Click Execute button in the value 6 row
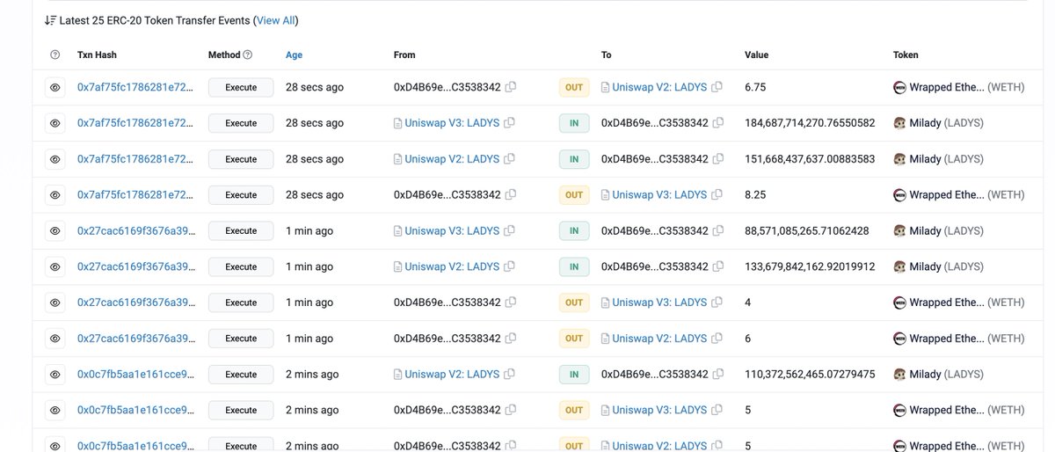The width and height of the screenshot is (1055, 452). (241, 339)
